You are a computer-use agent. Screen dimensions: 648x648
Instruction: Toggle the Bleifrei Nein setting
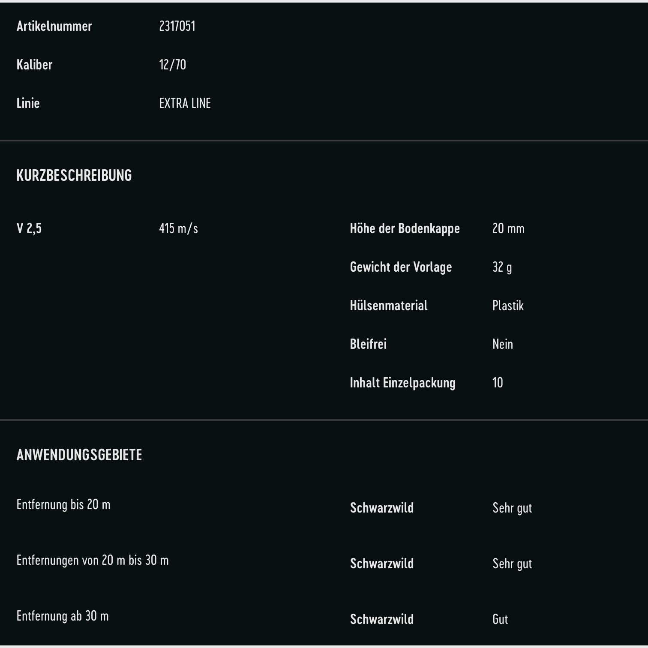point(502,344)
